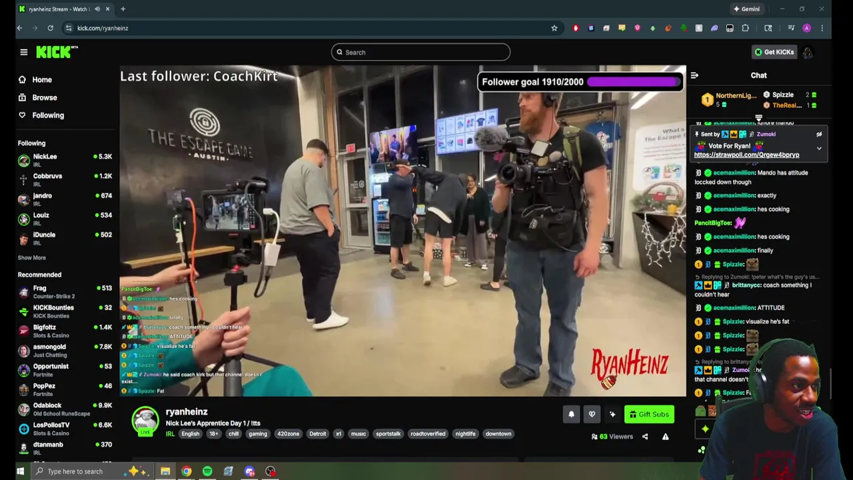The width and height of the screenshot is (853, 480).
Task: Report the stream via warning triangle icon
Action: [665, 437]
